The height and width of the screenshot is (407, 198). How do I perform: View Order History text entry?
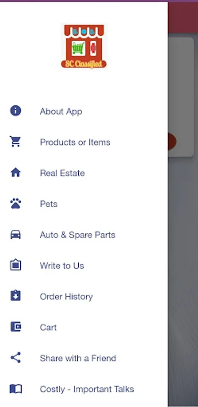point(66,297)
